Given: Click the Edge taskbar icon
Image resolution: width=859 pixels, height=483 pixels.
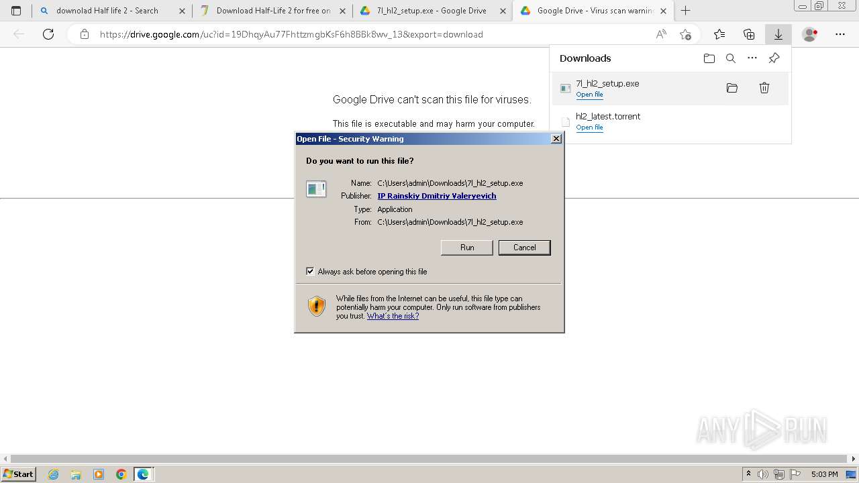Looking at the screenshot, I should pos(143,474).
